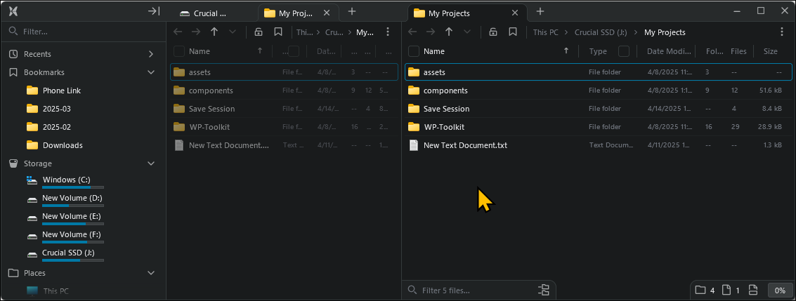This screenshot has width=796, height=301.
Task: Open the three-dot menu in left pane
Action: click(388, 32)
